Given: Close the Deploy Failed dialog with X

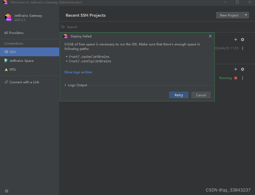Looking at the screenshot, I should (210, 36).
